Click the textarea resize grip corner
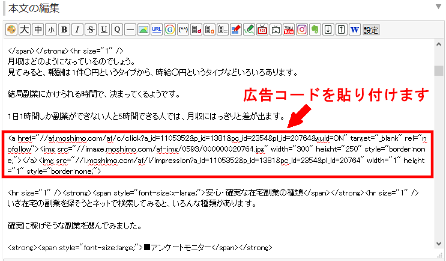 pos(441,256)
